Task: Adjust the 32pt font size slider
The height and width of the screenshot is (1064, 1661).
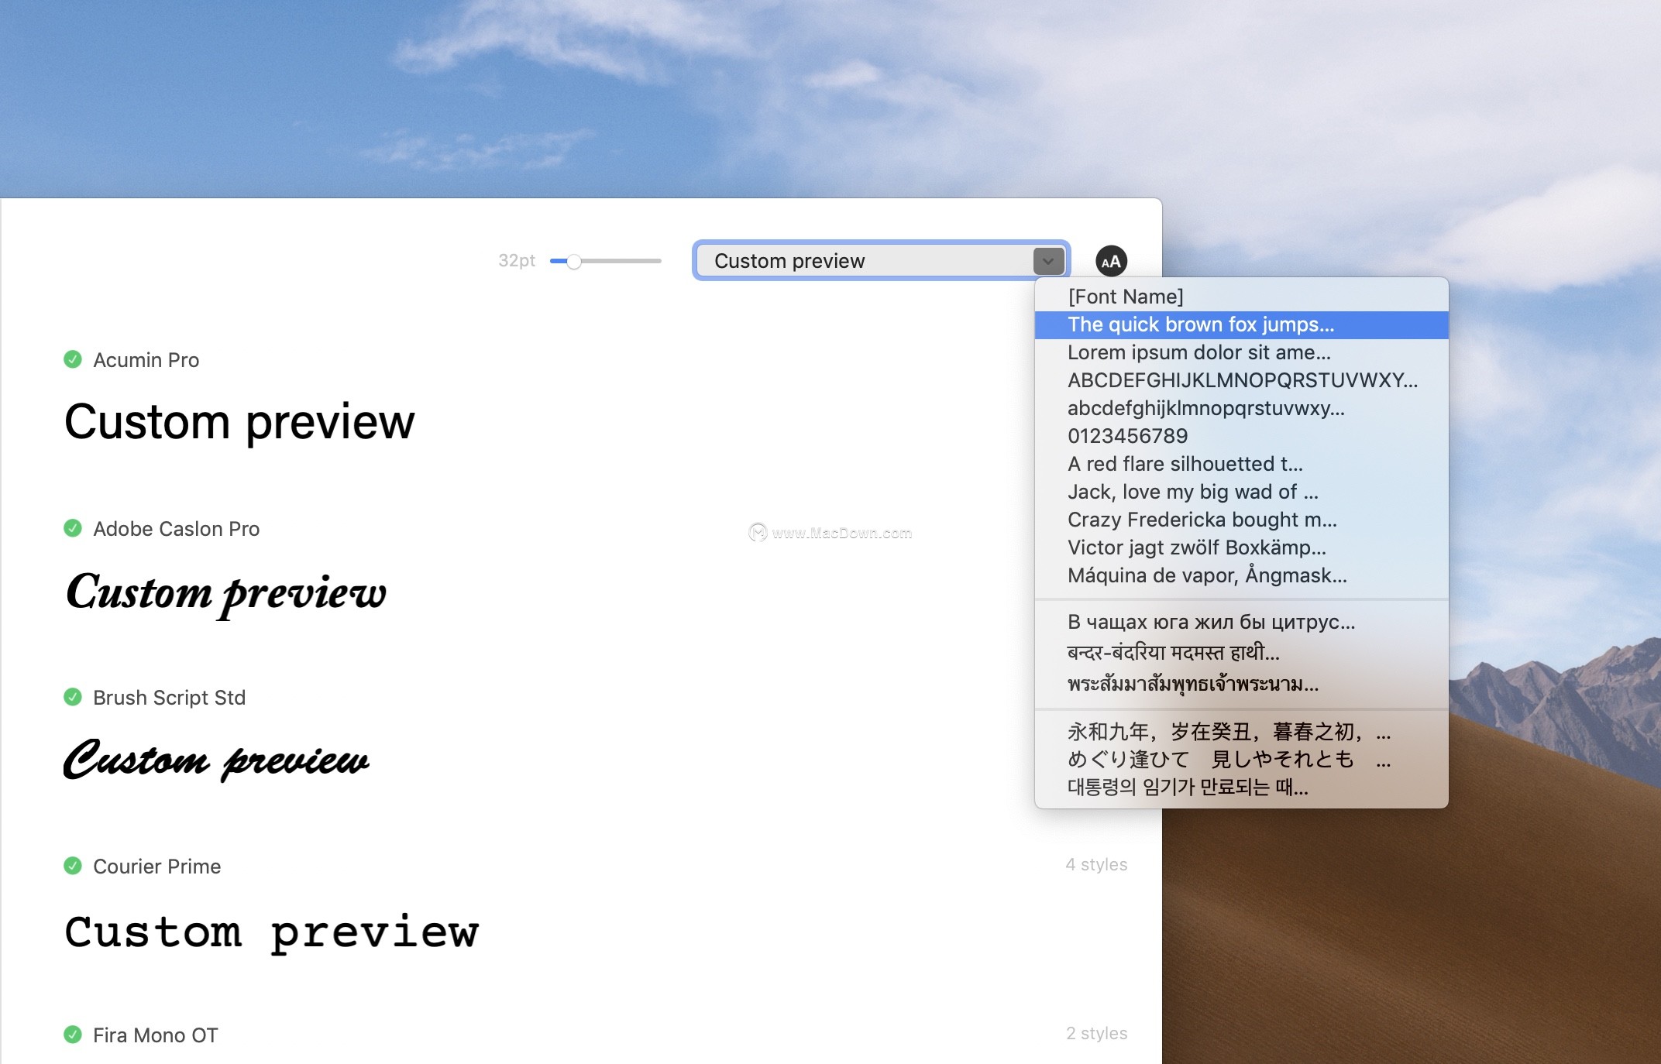Action: (x=605, y=261)
